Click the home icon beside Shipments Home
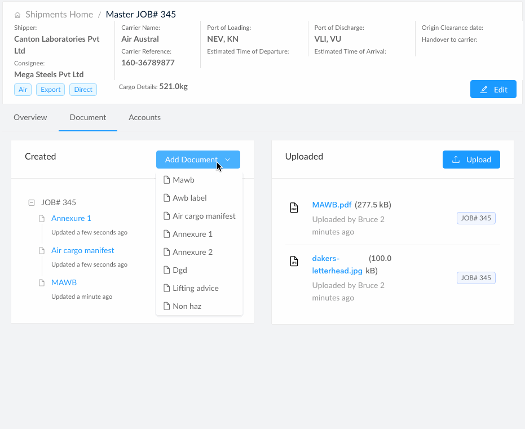 [17, 15]
